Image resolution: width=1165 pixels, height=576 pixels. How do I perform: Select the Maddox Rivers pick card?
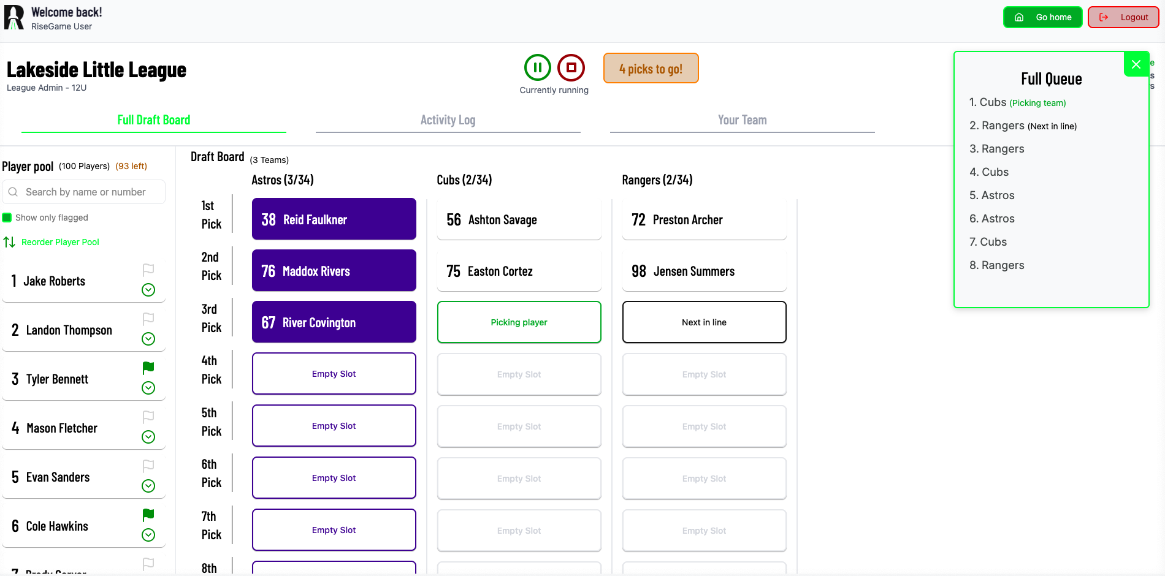click(334, 270)
